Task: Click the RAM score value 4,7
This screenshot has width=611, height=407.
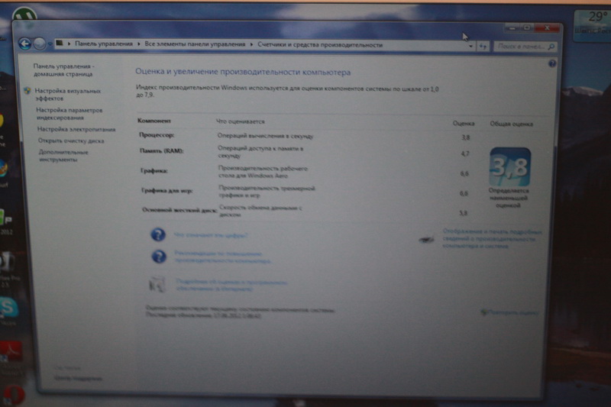Action: (465, 153)
